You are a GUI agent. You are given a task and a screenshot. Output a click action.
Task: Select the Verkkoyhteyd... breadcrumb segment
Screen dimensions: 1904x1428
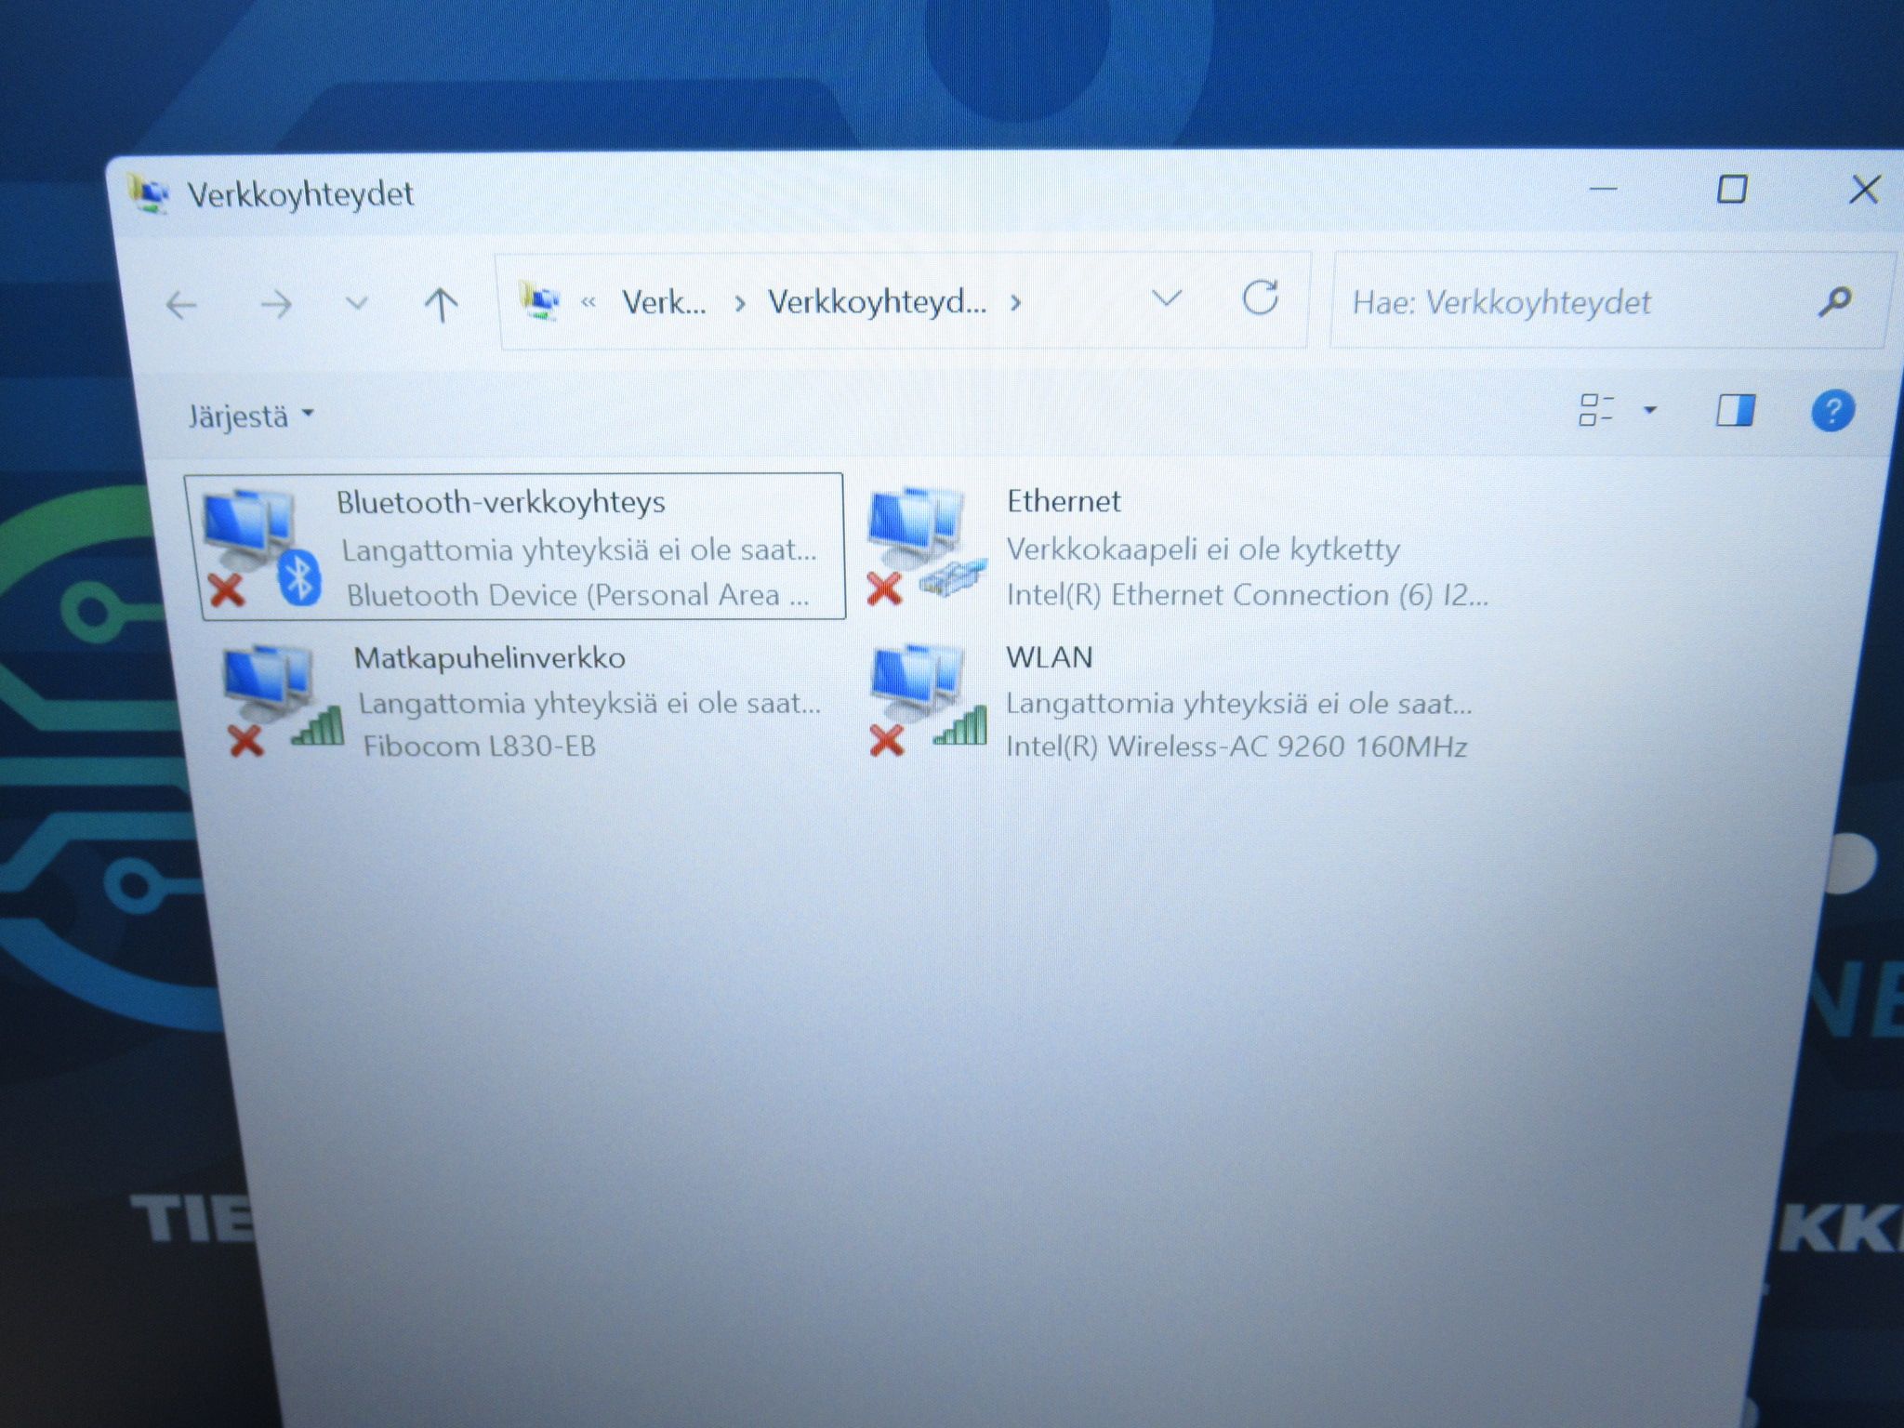click(x=877, y=302)
